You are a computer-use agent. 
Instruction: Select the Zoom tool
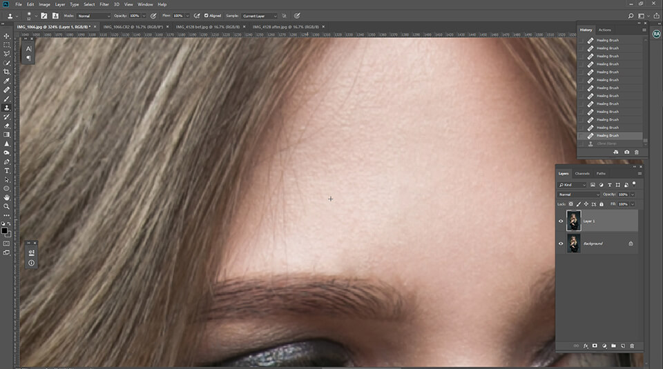(x=6, y=206)
